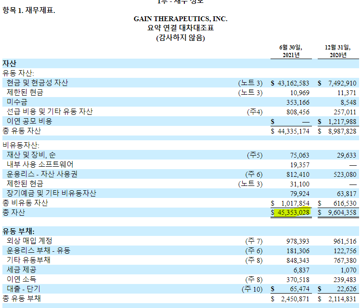Click the '총 비유동 자산' row label
The image size is (362, 308).
coord(25,203)
